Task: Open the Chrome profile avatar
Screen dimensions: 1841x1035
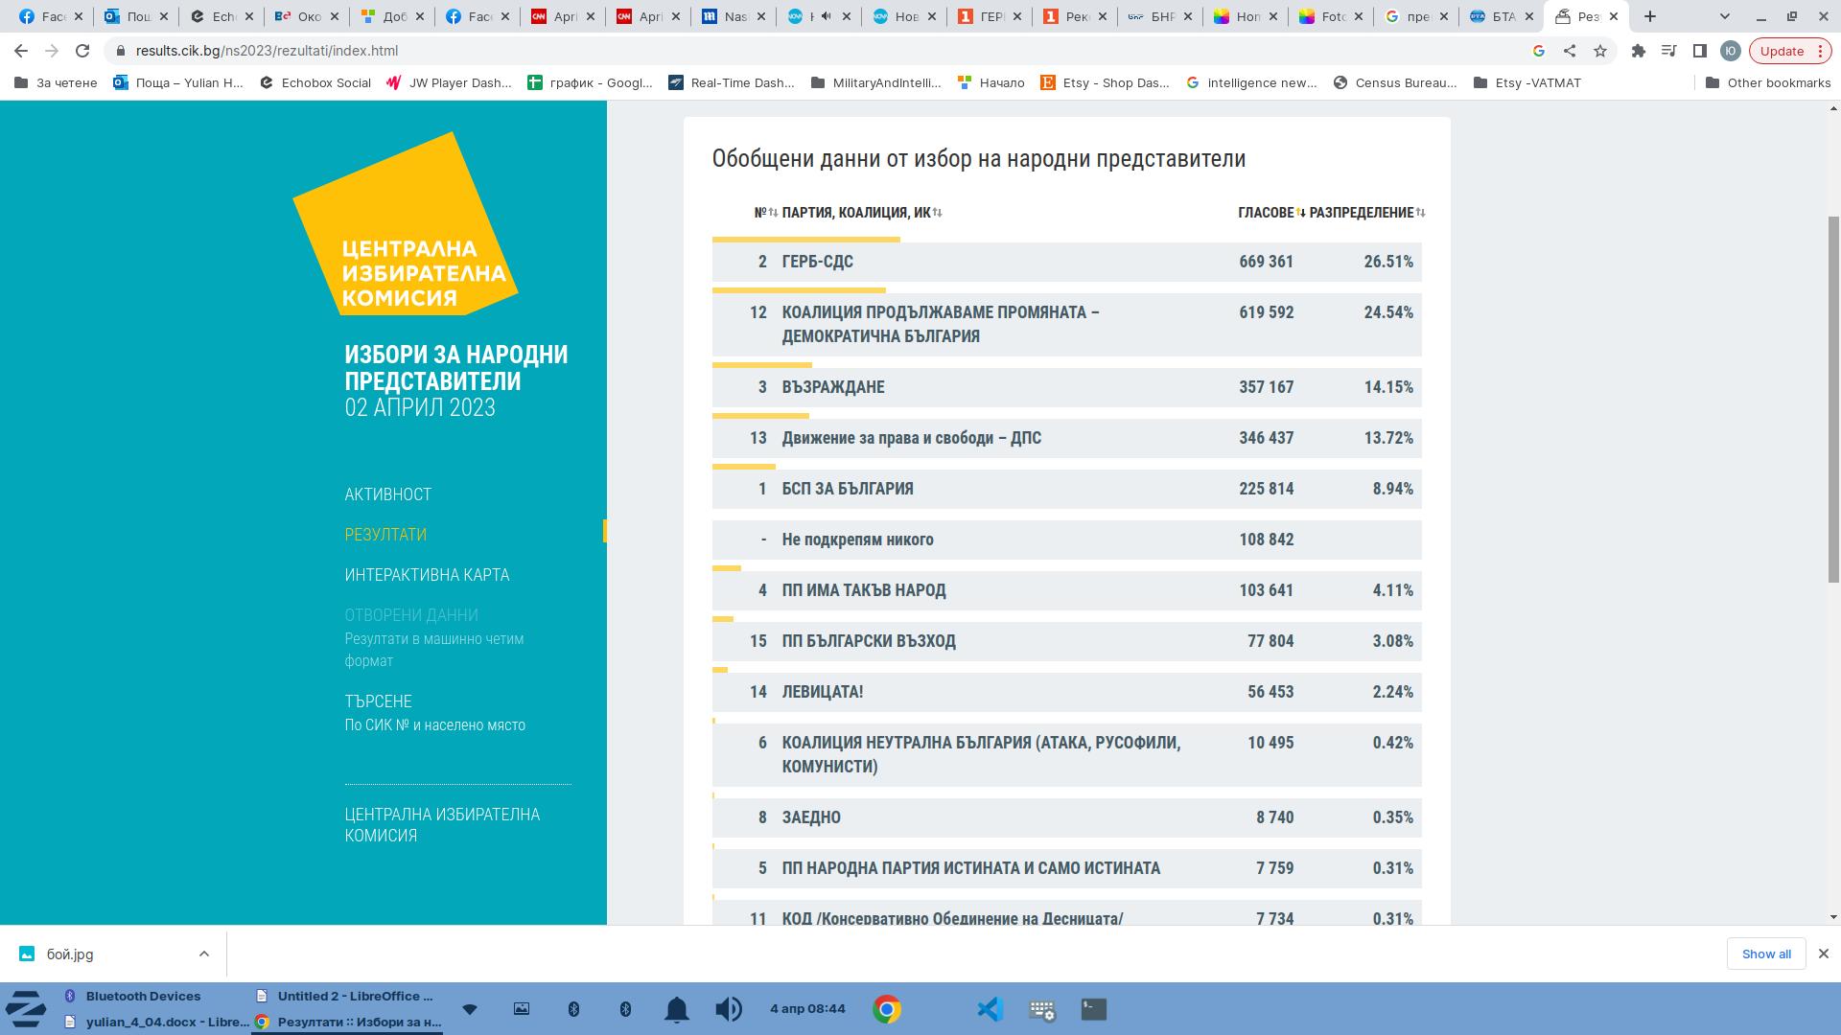Action: point(1730,51)
